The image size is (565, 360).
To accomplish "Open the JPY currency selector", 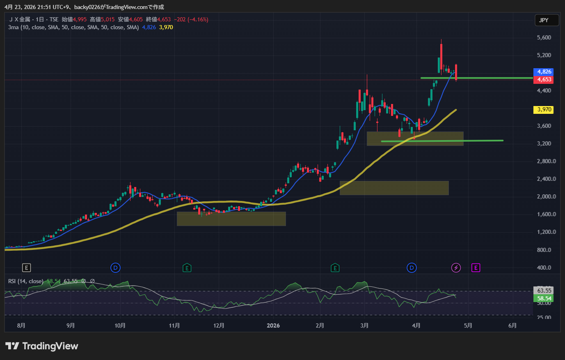I will pos(547,20).
